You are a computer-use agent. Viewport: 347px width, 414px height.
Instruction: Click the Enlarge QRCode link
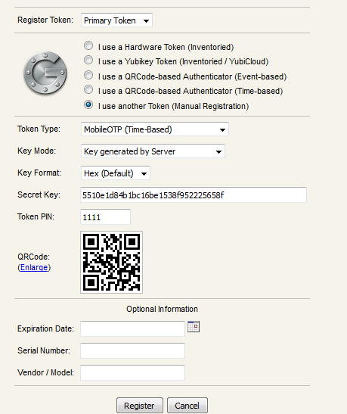pos(34,267)
